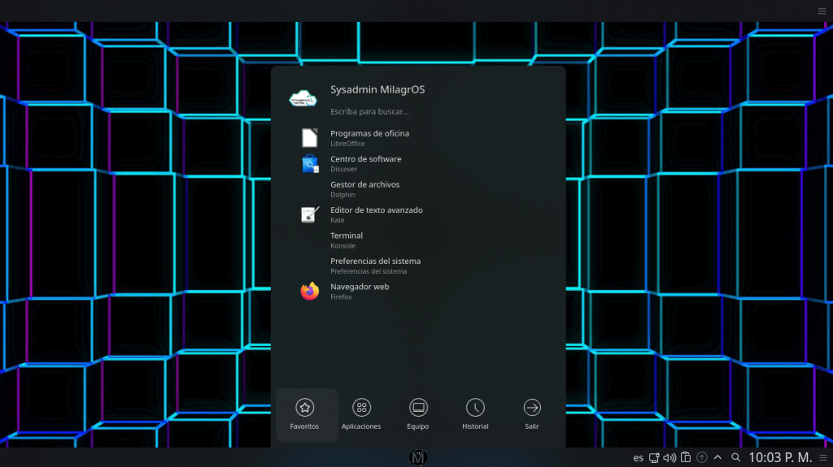This screenshot has height=467, width=833.
Task: Open Terminal Konsole entry
Action: coord(347,240)
